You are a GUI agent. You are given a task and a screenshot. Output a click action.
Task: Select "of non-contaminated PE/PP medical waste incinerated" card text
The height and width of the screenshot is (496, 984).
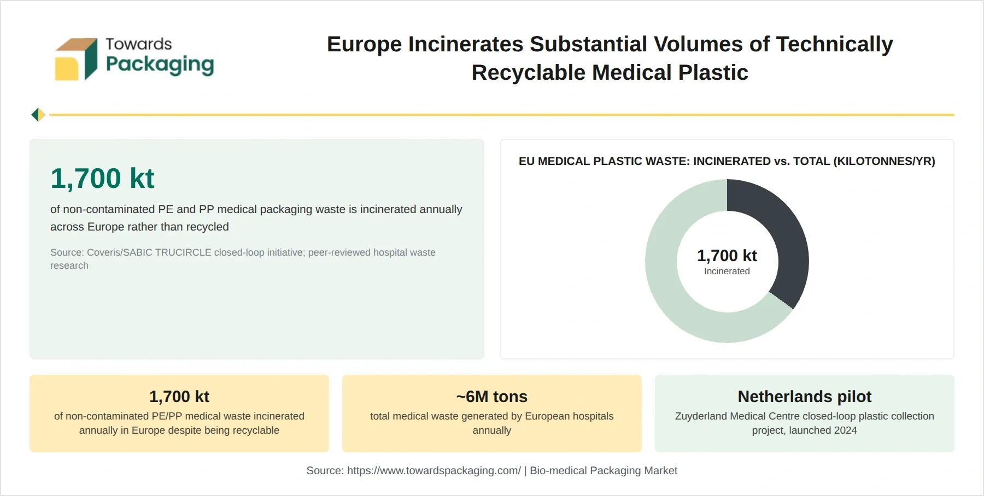[x=179, y=423]
